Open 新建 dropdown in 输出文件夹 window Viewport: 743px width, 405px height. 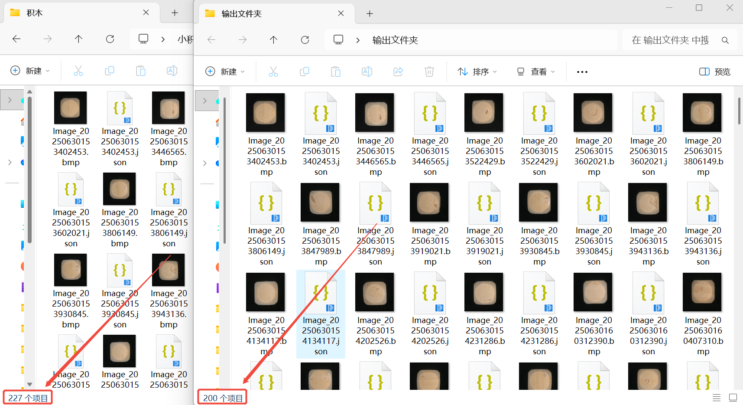click(225, 72)
